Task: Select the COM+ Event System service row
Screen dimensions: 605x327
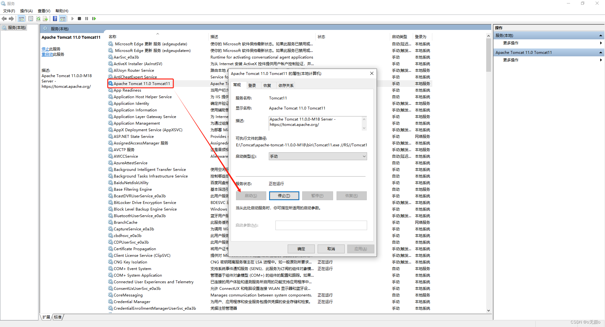Action: 269,268
